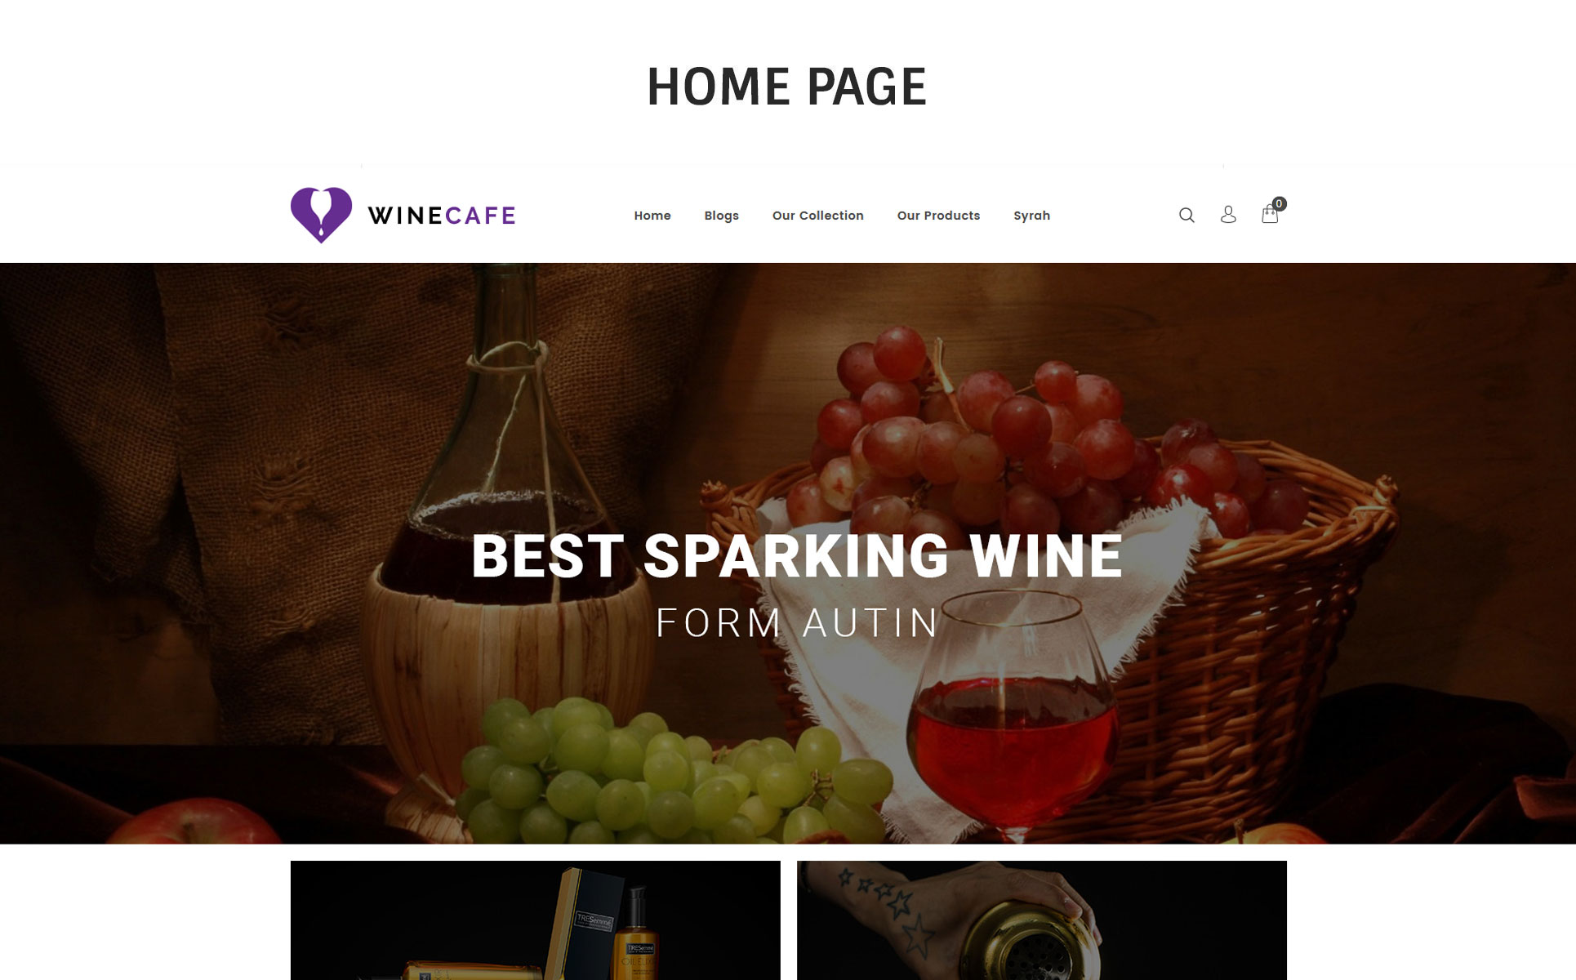Click the WINECAFE brand text

(x=442, y=216)
